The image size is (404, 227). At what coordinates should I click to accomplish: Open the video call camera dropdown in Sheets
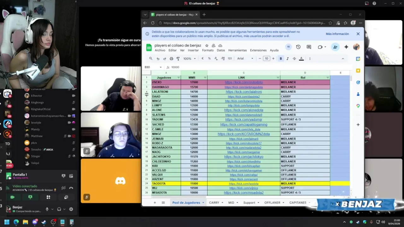[x=322, y=47]
